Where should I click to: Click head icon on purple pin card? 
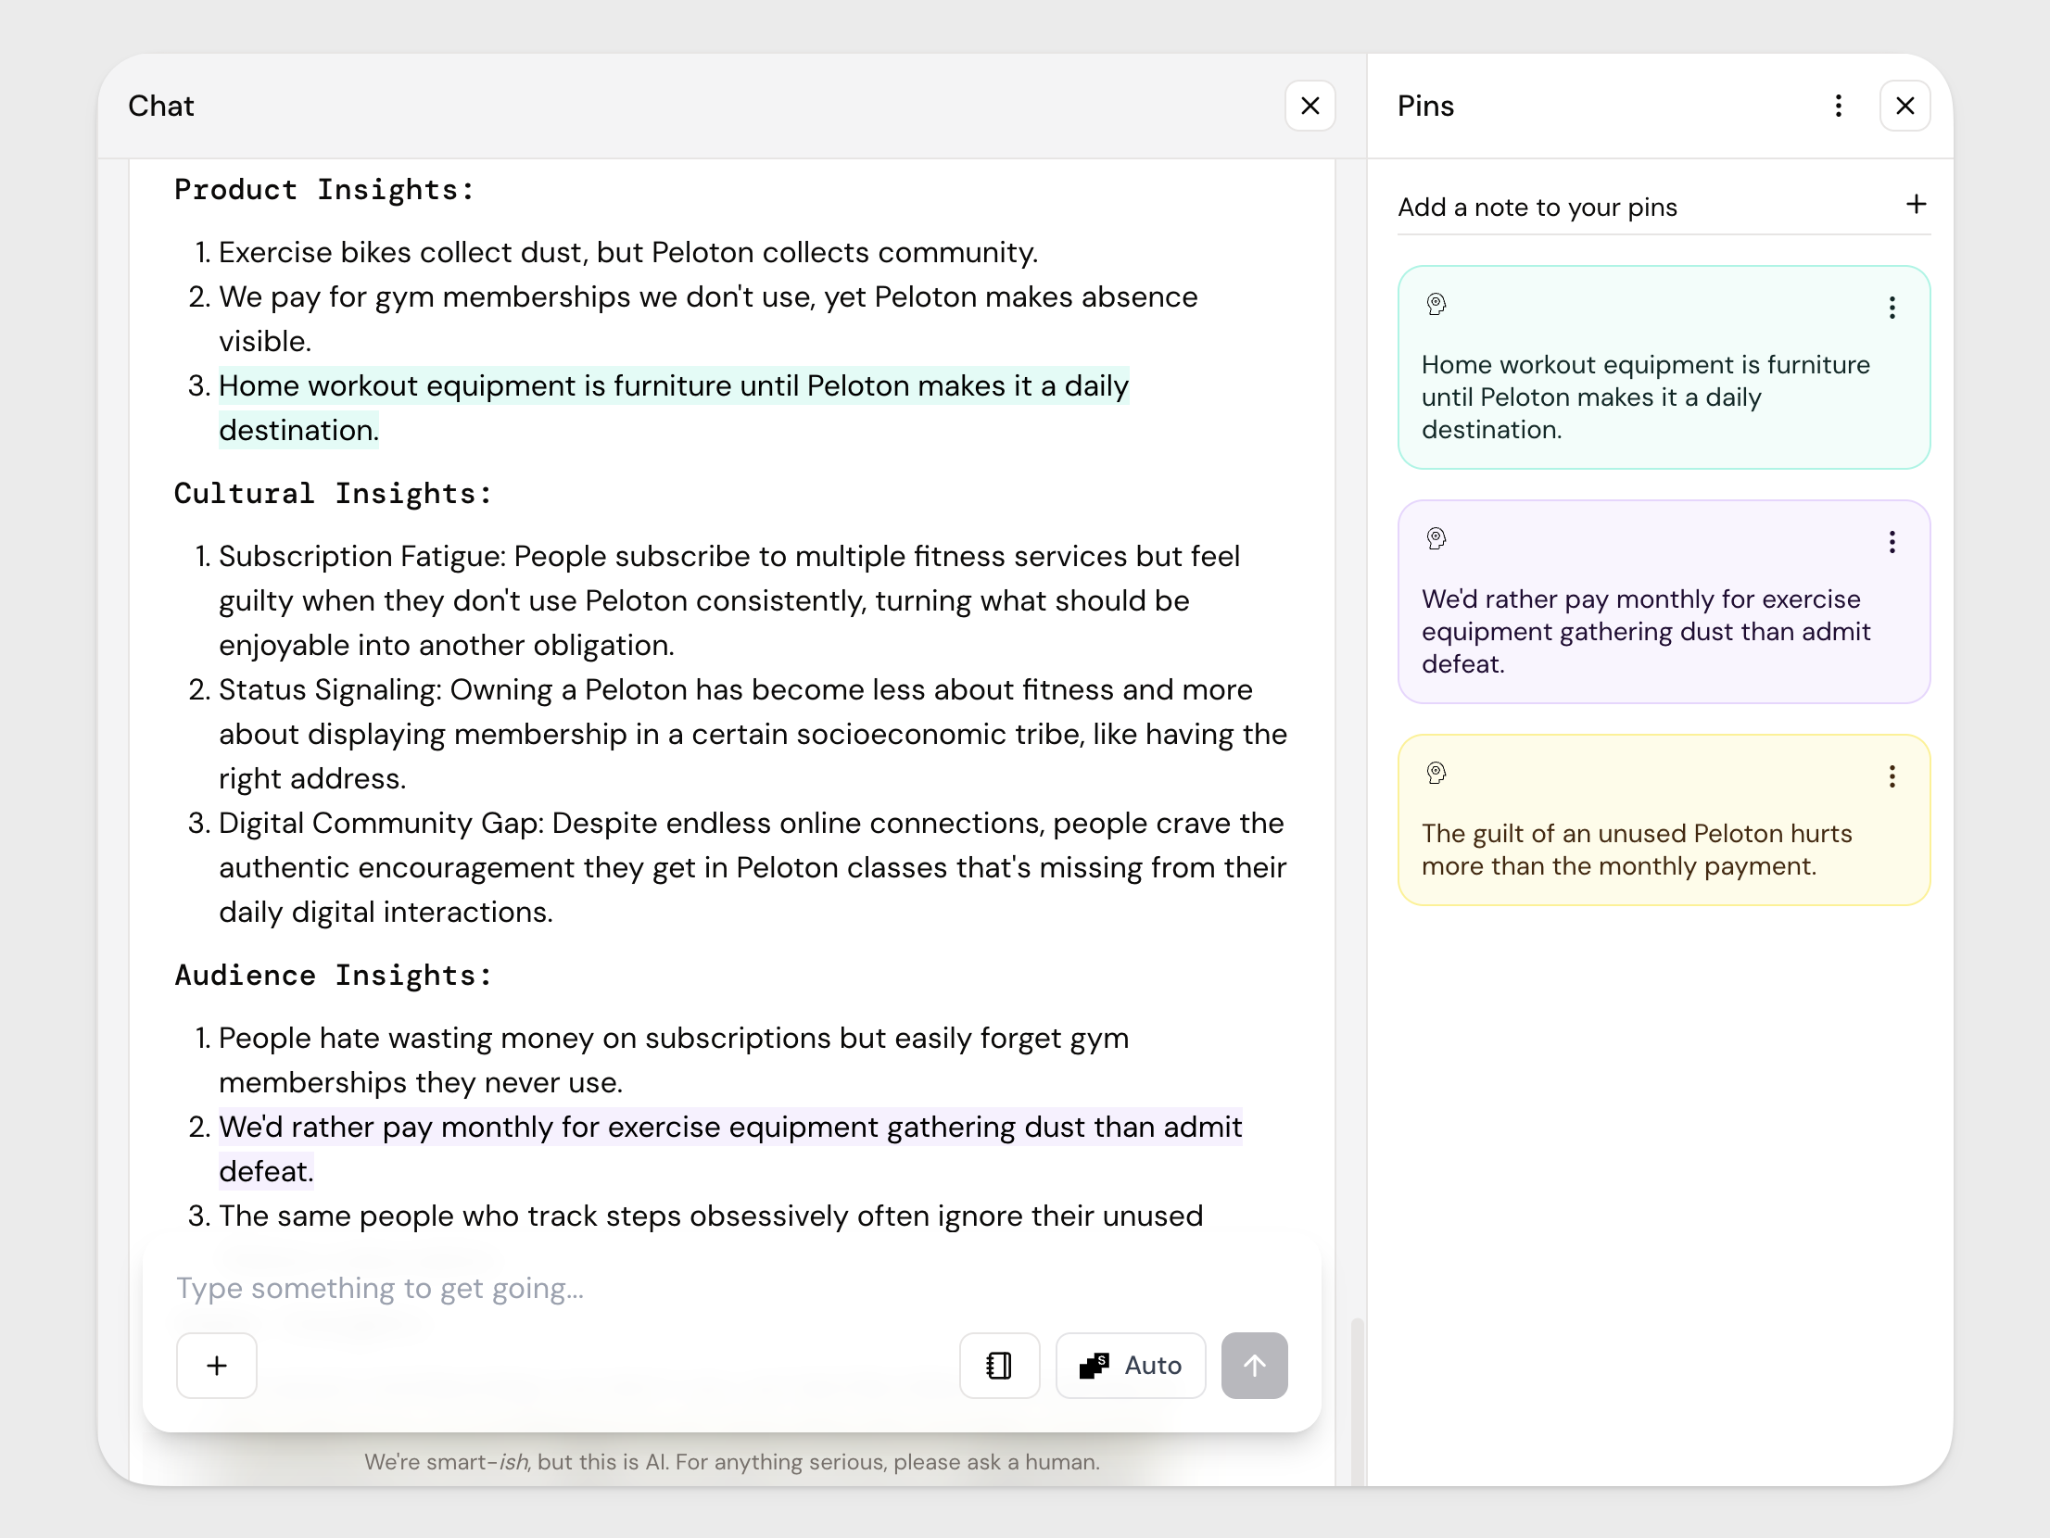click(x=1436, y=538)
